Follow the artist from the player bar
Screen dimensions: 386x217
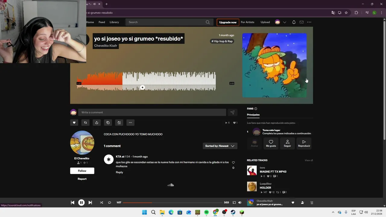302,203
